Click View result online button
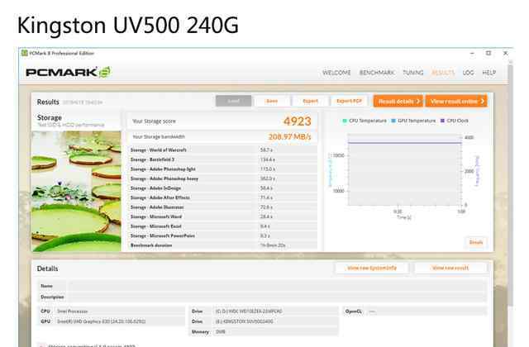The height and width of the screenshot is (347, 529). click(456, 101)
